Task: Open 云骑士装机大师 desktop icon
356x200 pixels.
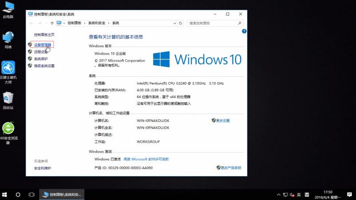Action: [8, 72]
